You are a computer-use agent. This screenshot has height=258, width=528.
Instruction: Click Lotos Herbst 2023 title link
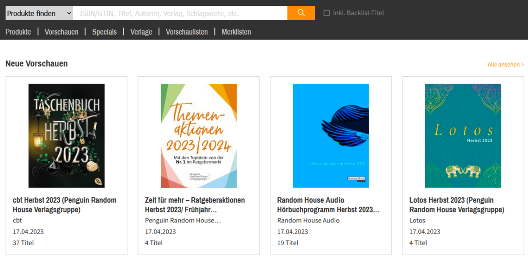[457, 205]
